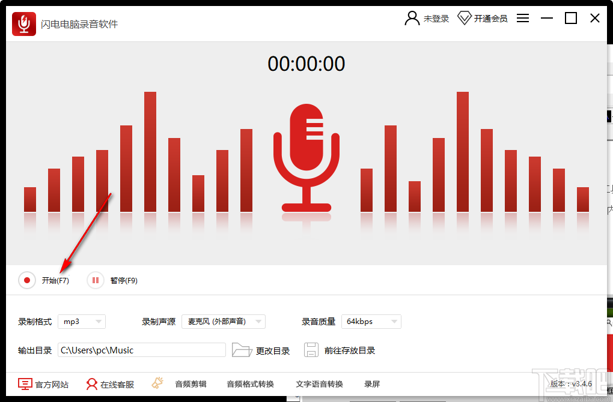Switch to the 音频格式转换 conversion feature
The image size is (613, 402).
pos(250,384)
